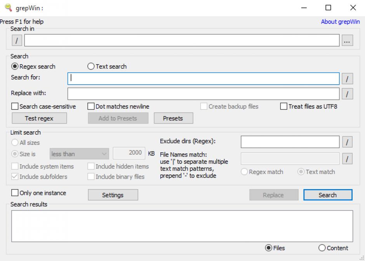This screenshot has width=365, height=261.
Task: Click into the Search for field
Action: [203, 79]
